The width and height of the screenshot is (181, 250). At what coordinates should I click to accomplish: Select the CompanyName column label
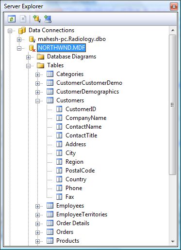pyautogui.click(x=86, y=118)
